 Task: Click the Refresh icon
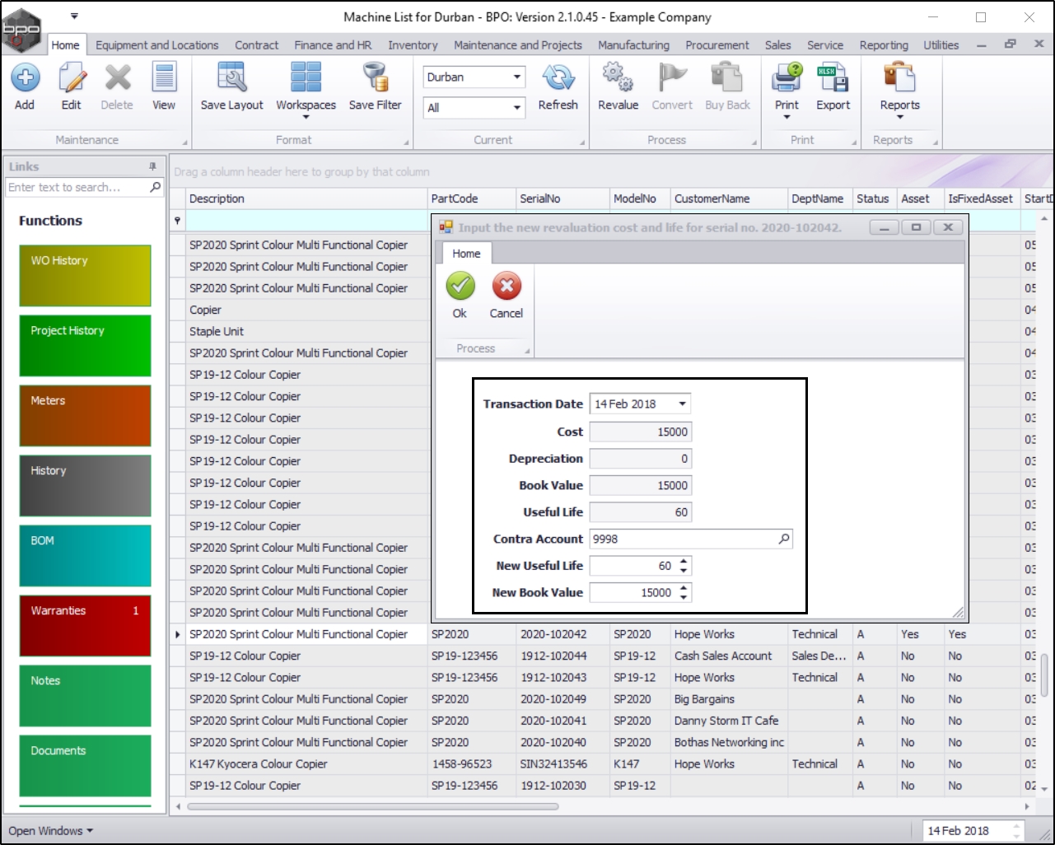558,78
